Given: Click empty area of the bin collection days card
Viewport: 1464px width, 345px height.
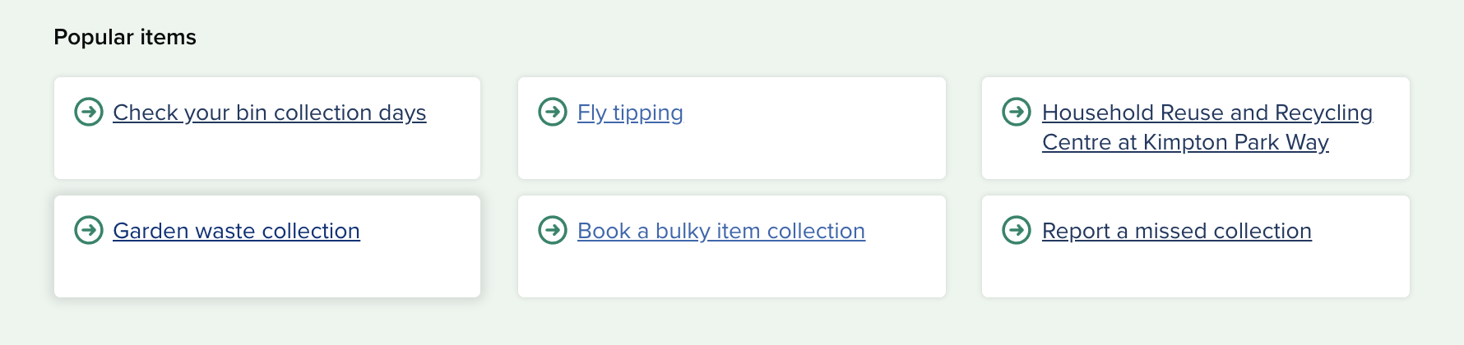Looking at the screenshot, I should (267, 154).
